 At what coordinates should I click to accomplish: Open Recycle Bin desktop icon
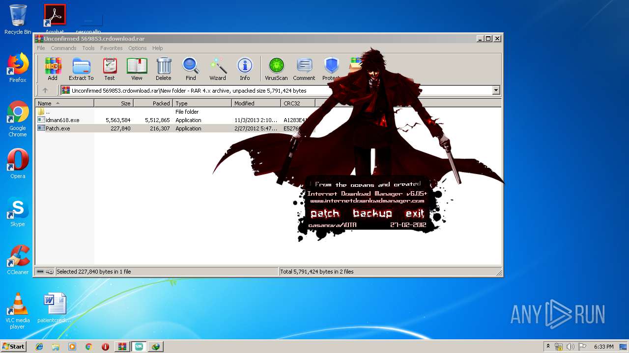pyautogui.click(x=18, y=20)
